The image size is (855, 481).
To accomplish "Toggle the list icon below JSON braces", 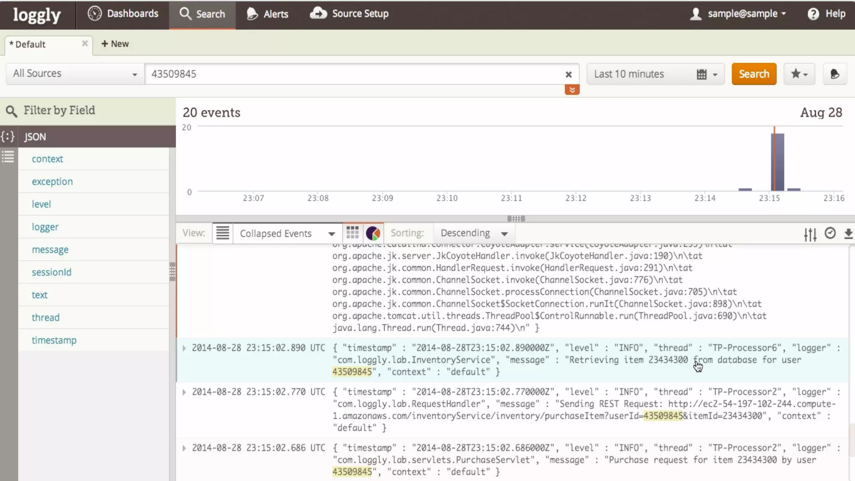I will (8, 157).
